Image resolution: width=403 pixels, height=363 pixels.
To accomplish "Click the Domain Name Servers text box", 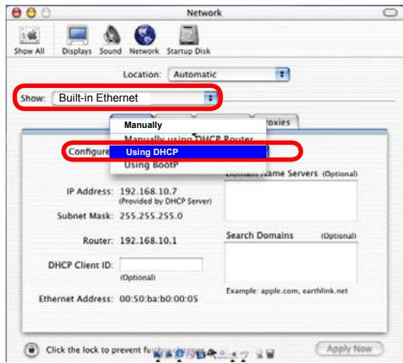I will point(291,201).
